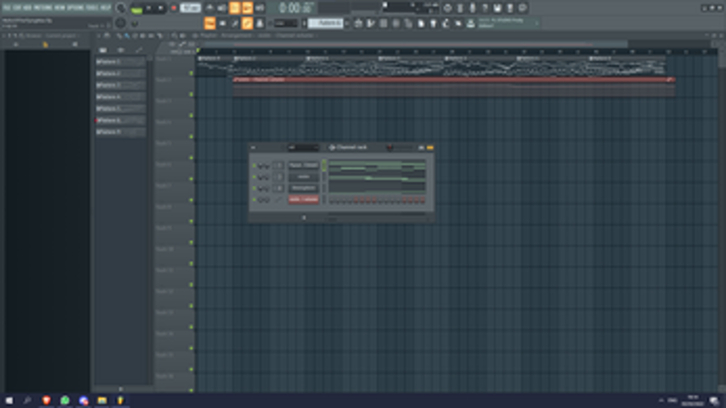The image size is (726, 408).
Task: Click the red audio clip channel button
Action: 304,199
